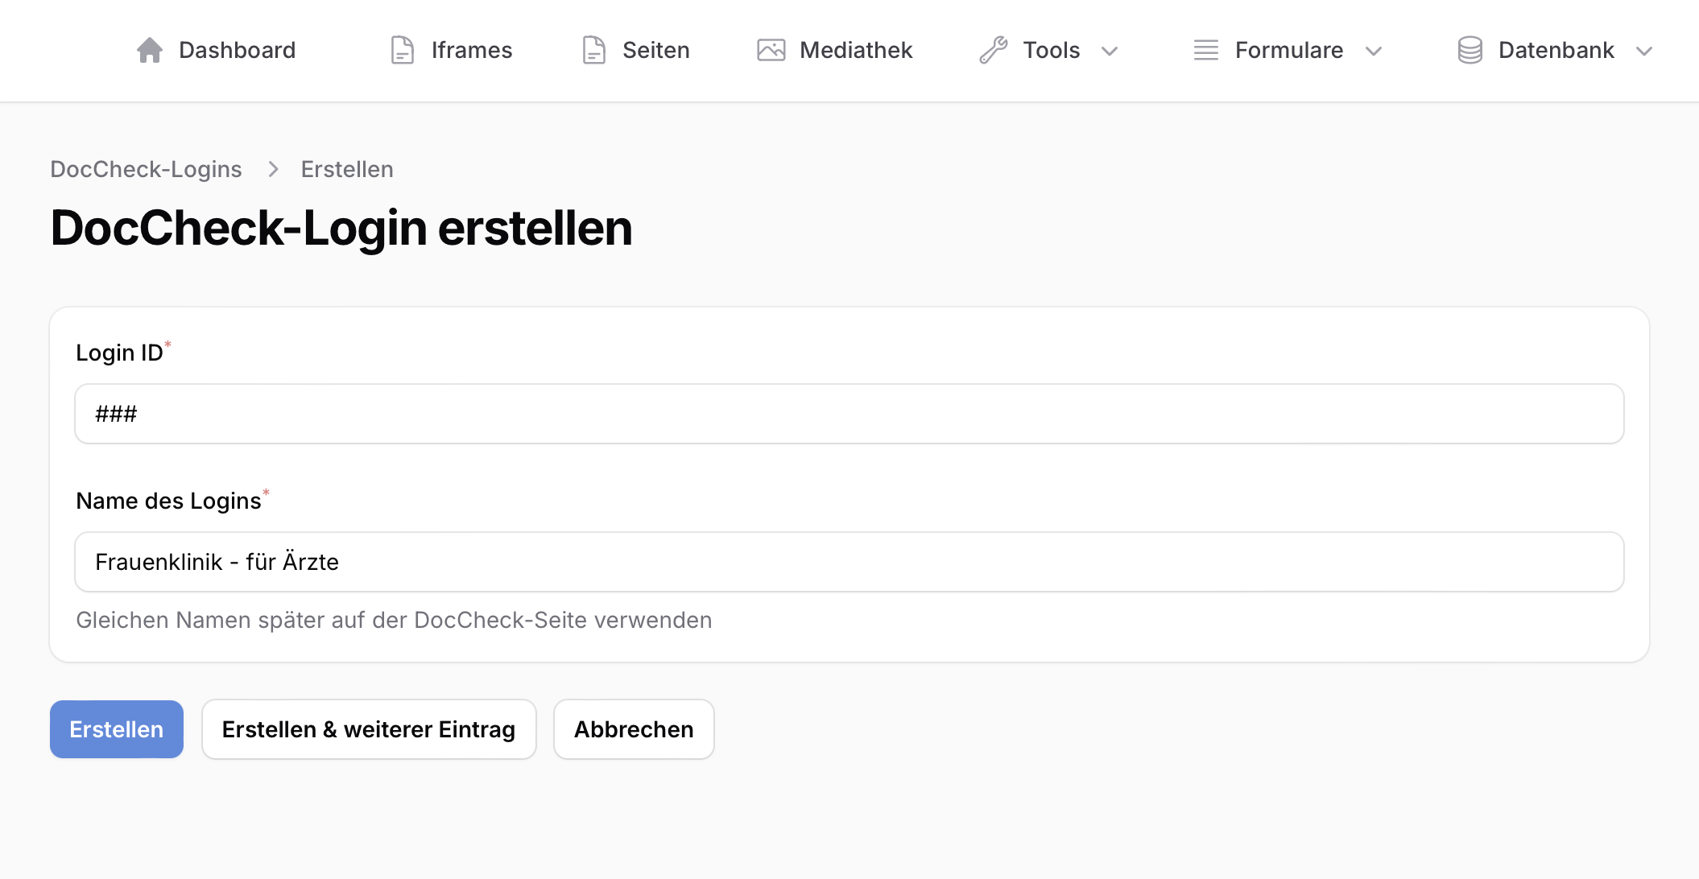Expand the Datenbank dropdown chevron

[x=1644, y=51]
